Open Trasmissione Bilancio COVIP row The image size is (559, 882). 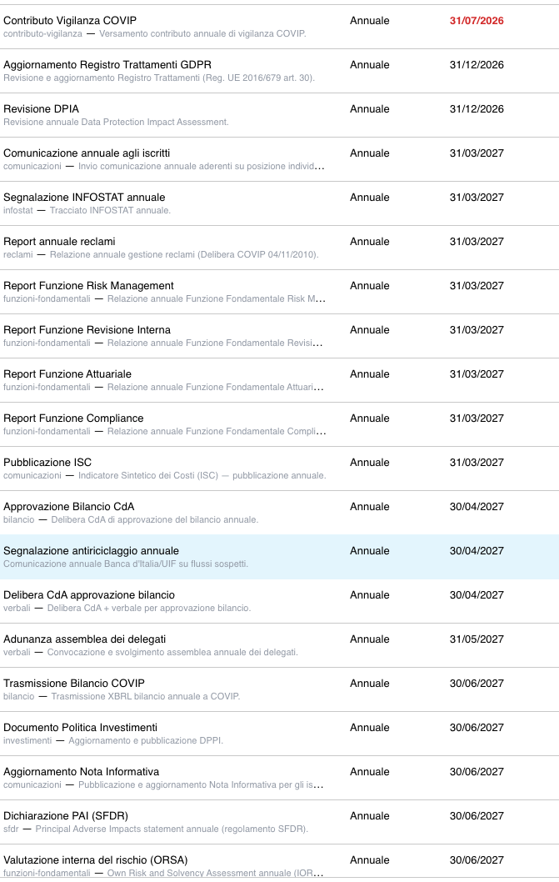280,689
